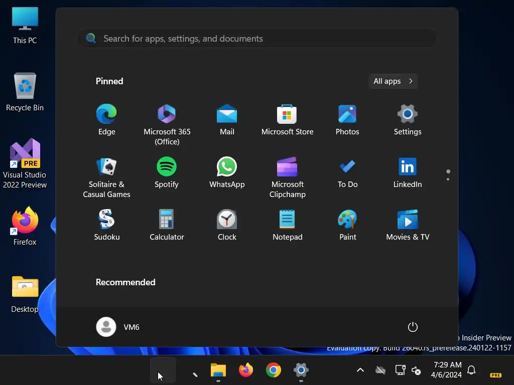The image size is (514, 385).
Task: Open Chrome from taskbar
Action: [274, 370]
